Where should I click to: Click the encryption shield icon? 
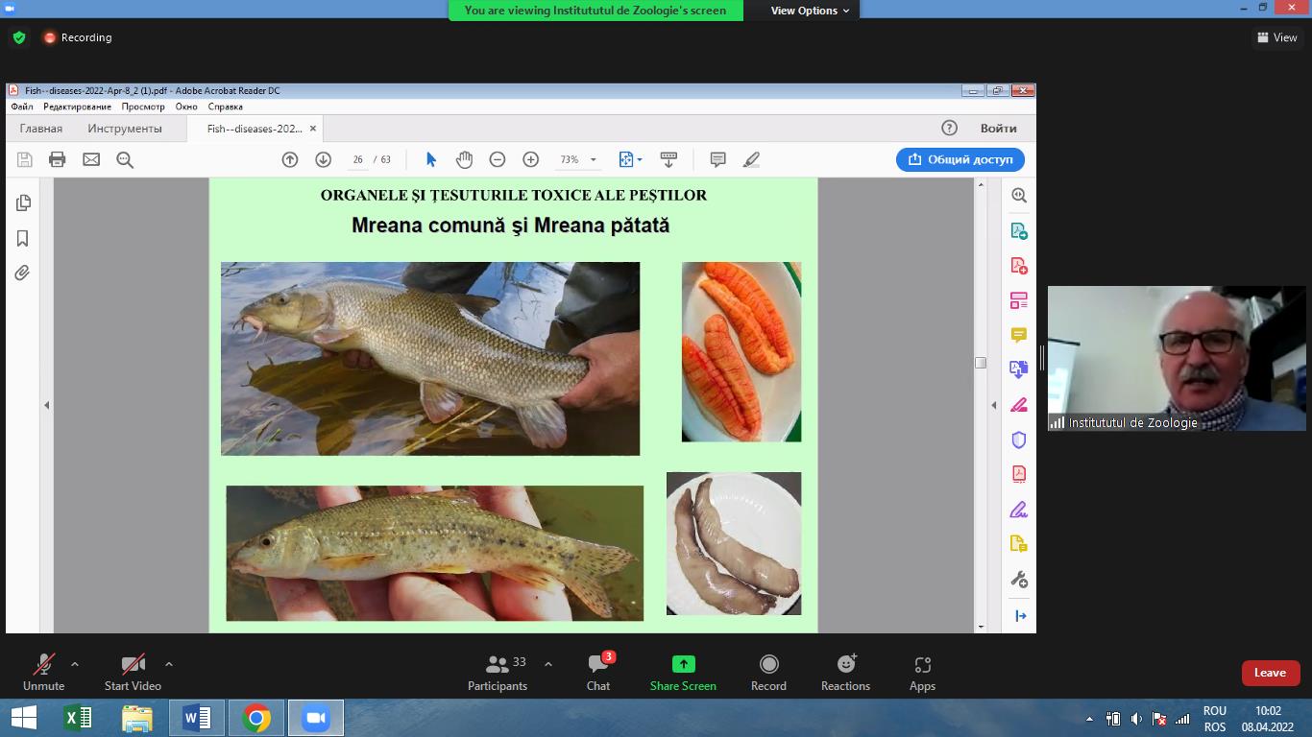click(x=18, y=38)
